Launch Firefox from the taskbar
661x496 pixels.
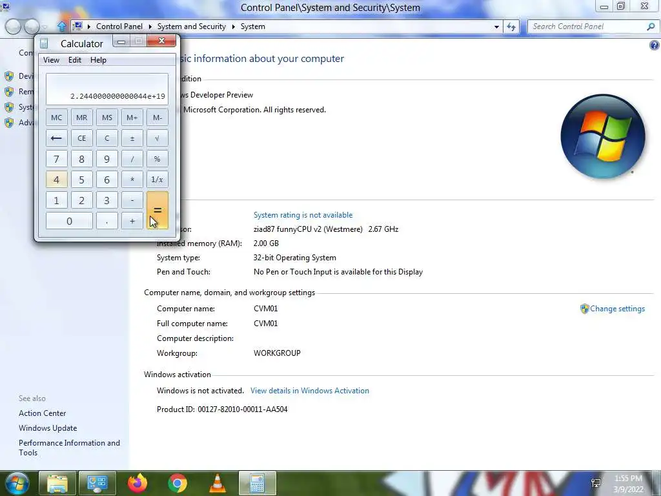(x=137, y=483)
